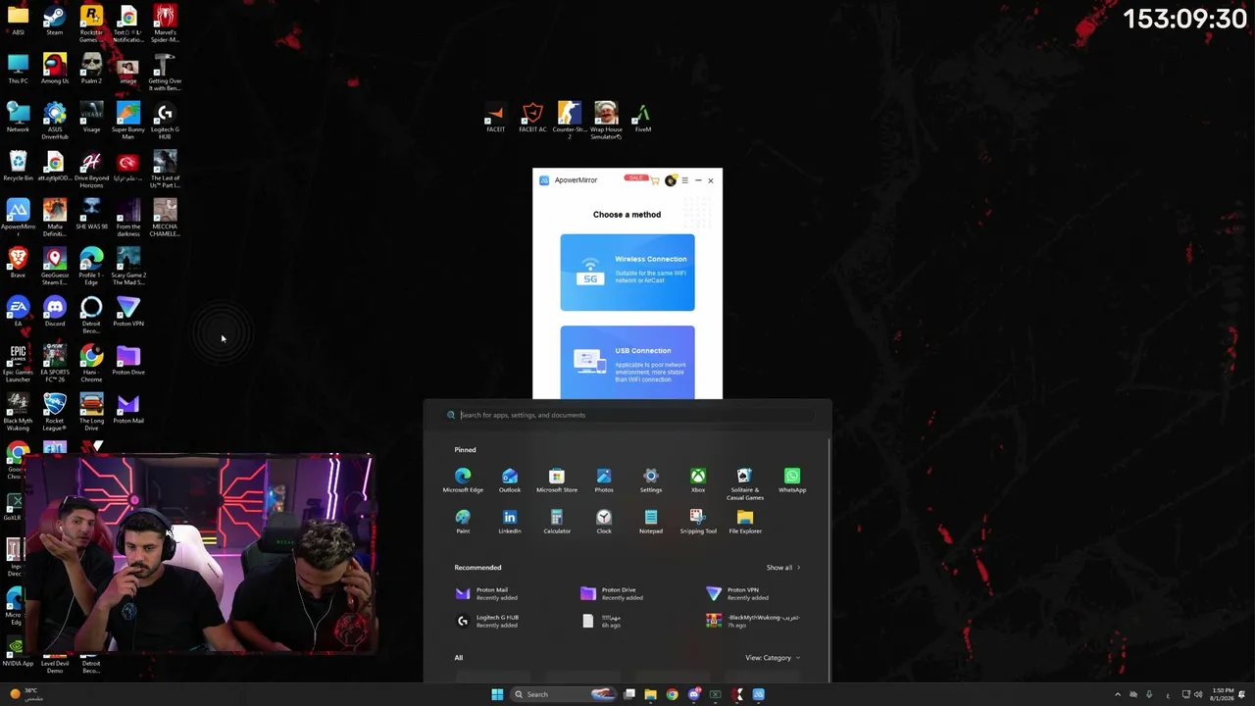Expand the View: Category dropdown
The image size is (1255, 706).
coord(773,658)
